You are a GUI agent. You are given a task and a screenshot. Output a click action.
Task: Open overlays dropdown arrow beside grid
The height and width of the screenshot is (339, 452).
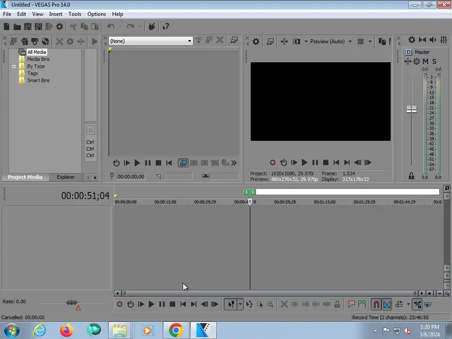(370, 41)
